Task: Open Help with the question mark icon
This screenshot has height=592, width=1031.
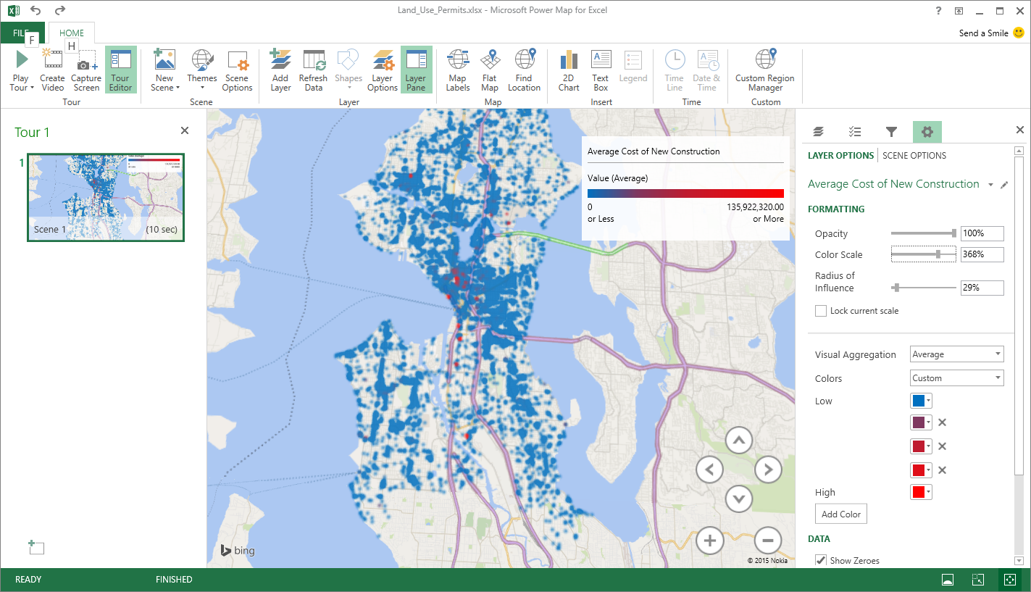Action: (x=938, y=10)
